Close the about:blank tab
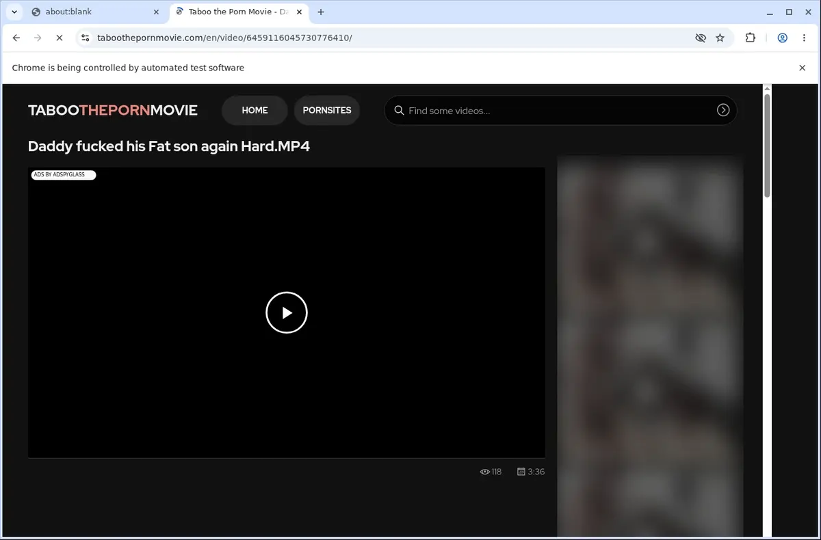This screenshot has height=540, width=821. click(155, 12)
